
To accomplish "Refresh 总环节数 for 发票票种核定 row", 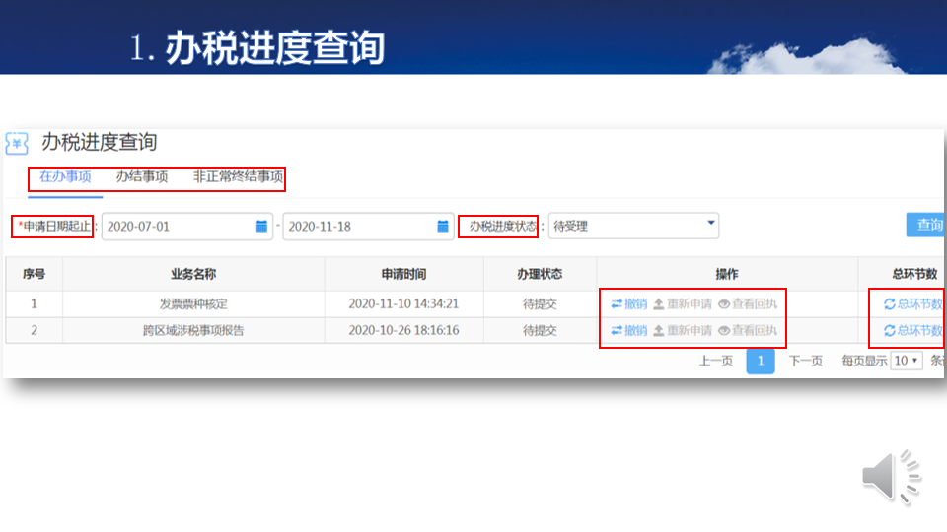I will (x=912, y=304).
